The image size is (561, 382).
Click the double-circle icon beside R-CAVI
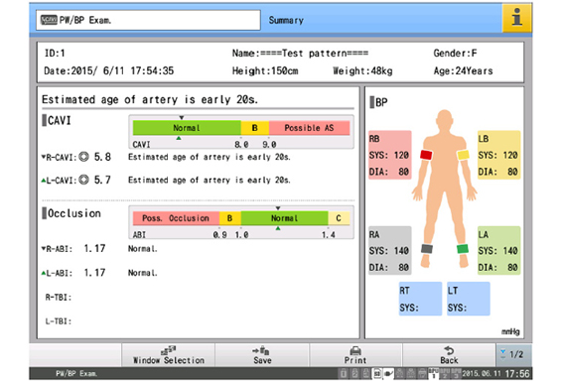click(83, 157)
